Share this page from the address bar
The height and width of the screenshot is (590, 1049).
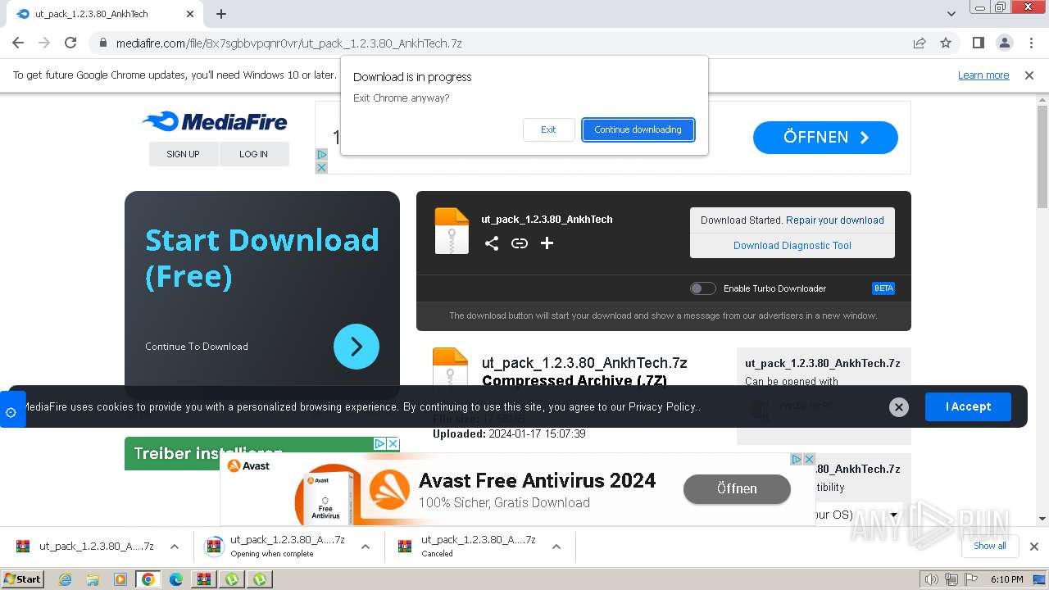pyautogui.click(x=920, y=43)
